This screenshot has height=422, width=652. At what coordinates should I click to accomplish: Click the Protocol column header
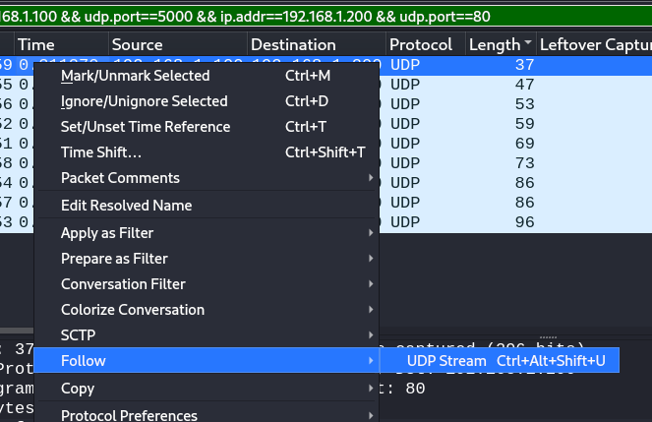[420, 44]
